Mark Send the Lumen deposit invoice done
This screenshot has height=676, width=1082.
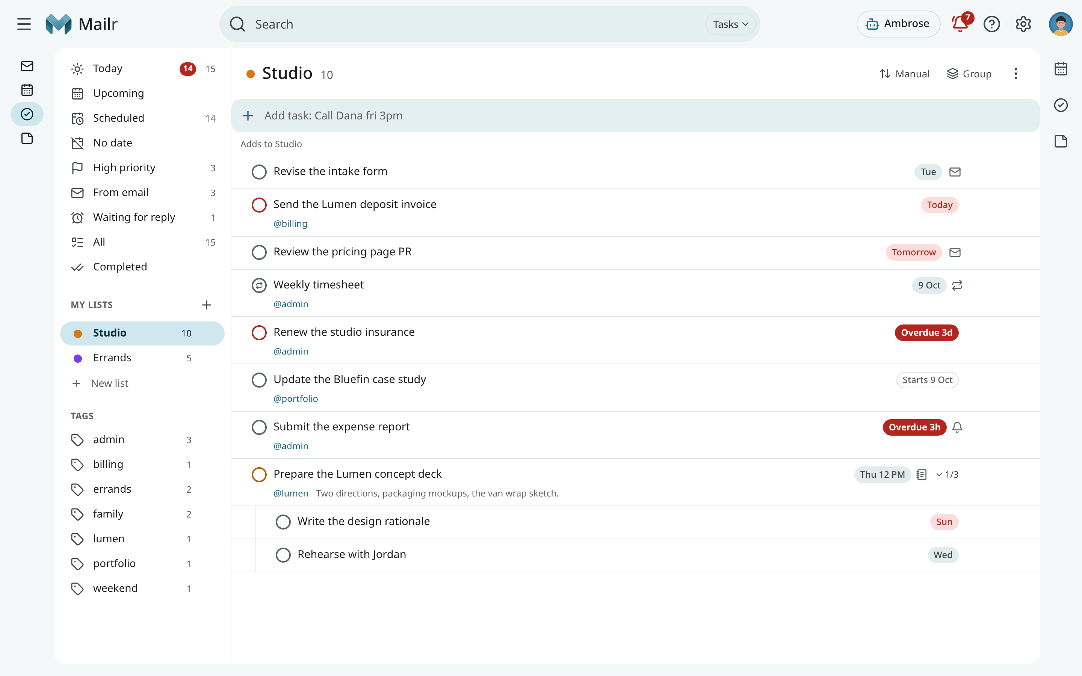259,205
